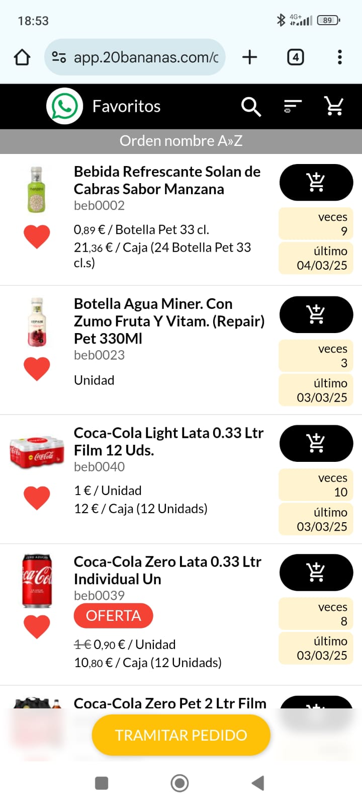The width and height of the screenshot is (362, 805).
Task: Add Coca-Cola Zero Lata to cart
Action: click(316, 572)
